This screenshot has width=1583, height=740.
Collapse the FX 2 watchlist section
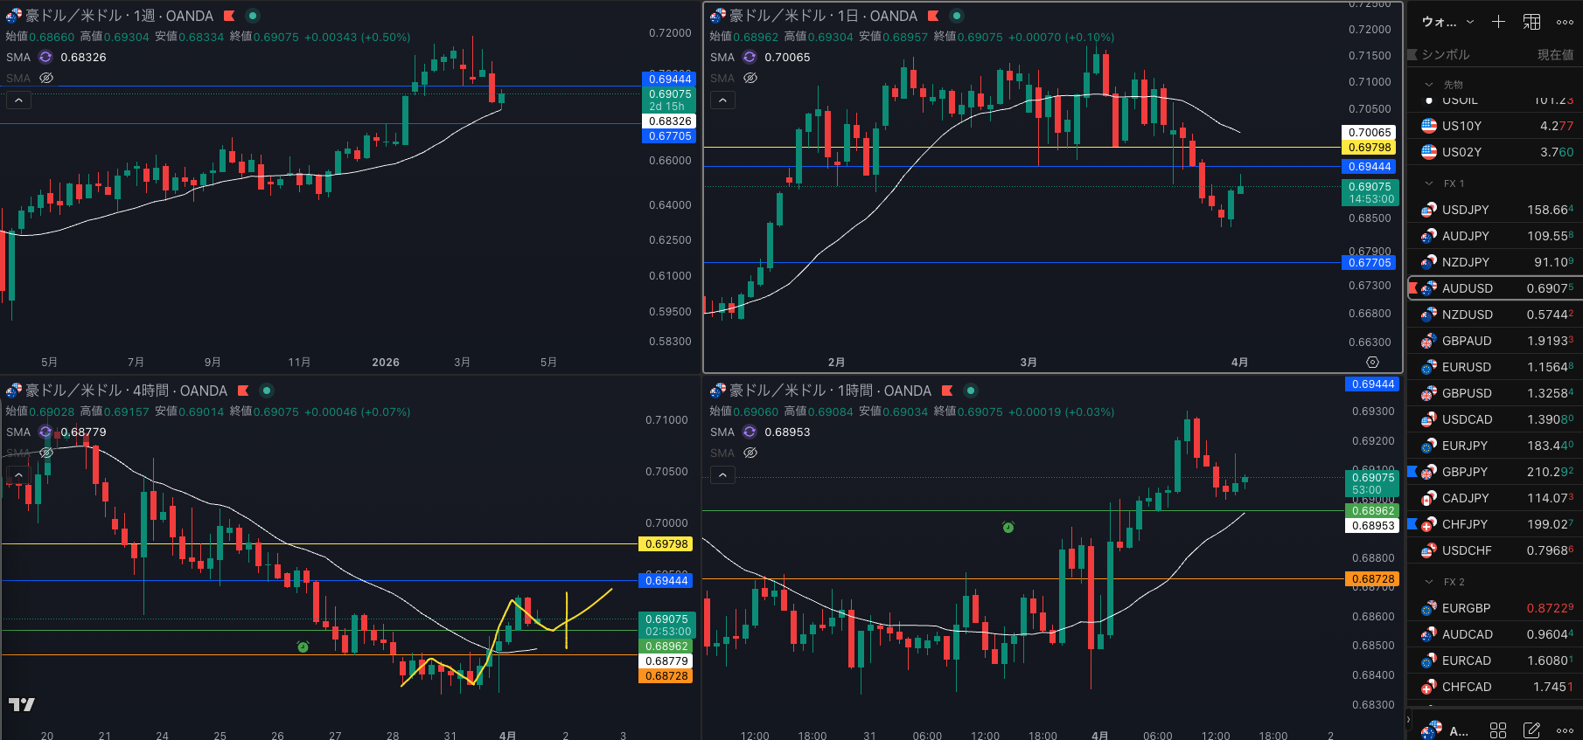pos(1429,582)
